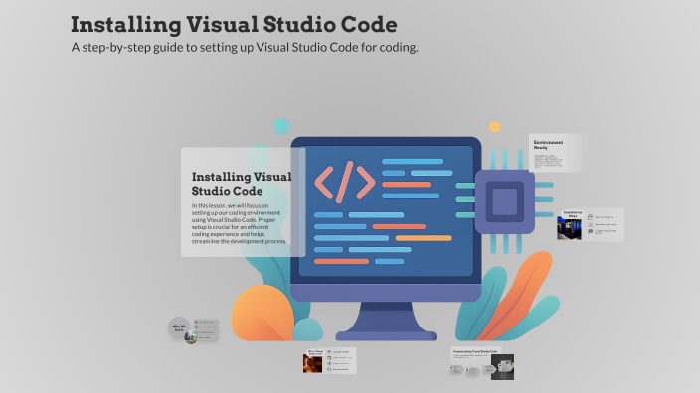Viewport: 700px width, 393px height.
Task: Click the subtitle 'A step-by-step guide to setting up...'
Action: tap(245, 47)
